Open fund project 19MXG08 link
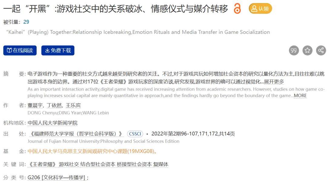This screenshot has width=327, height=184. point(92,151)
